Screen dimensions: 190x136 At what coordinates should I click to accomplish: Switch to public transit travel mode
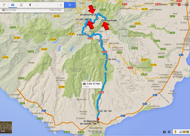tap(21, 5)
